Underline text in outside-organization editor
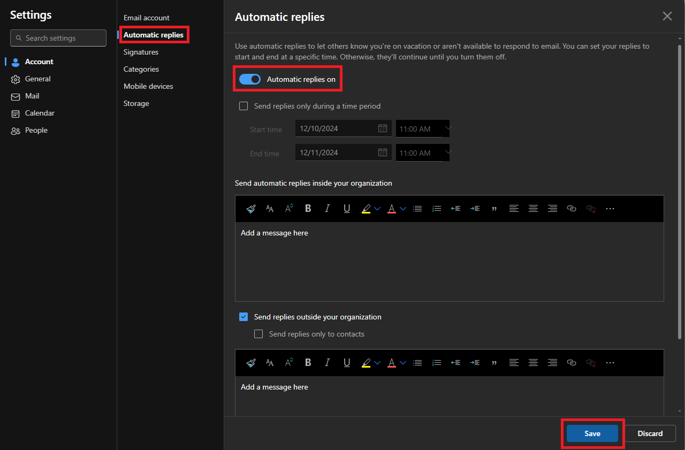Screen dimensions: 685x450 (347, 363)
